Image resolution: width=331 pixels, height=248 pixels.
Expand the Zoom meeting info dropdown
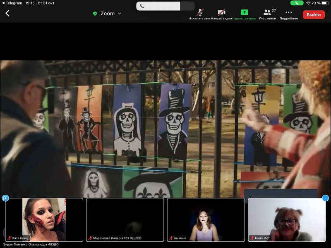point(120,14)
